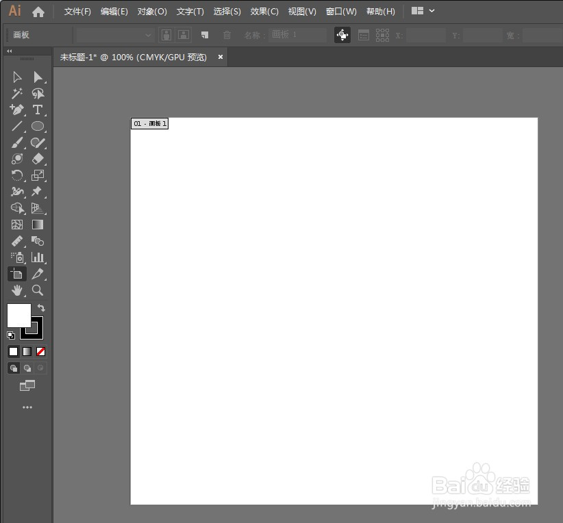
Task: Activate the Magic Wand tool
Action: (x=17, y=93)
